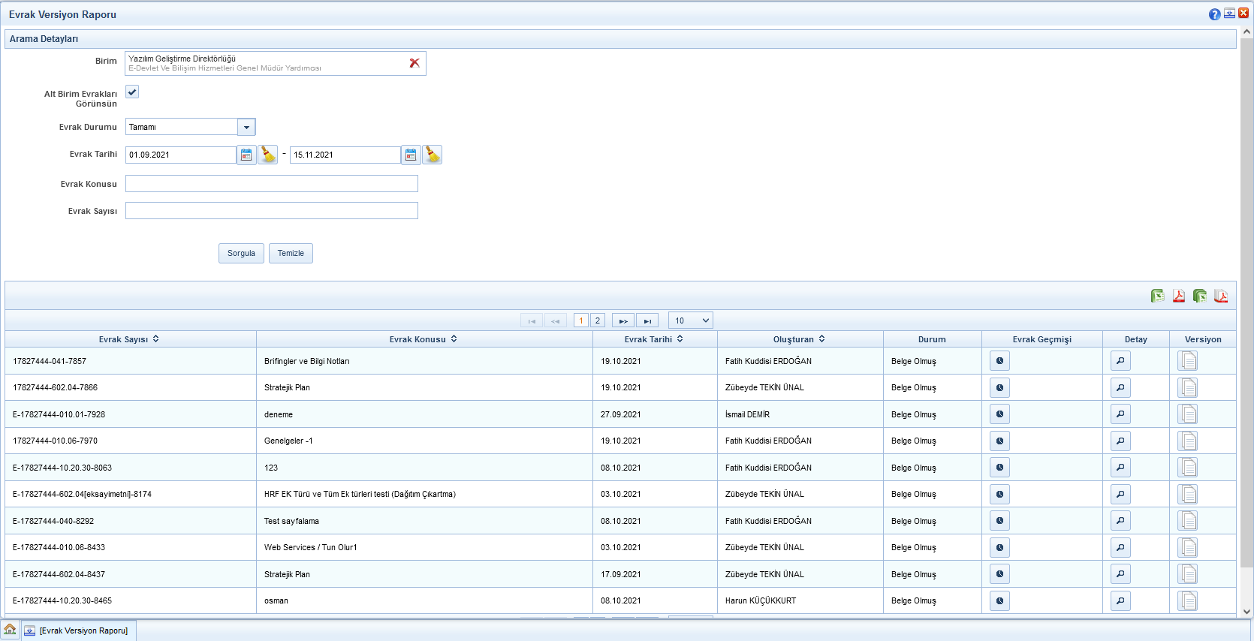Image resolution: width=1254 pixels, height=641 pixels.
Task: Click the help question mark icon
Action: click(x=1214, y=14)
